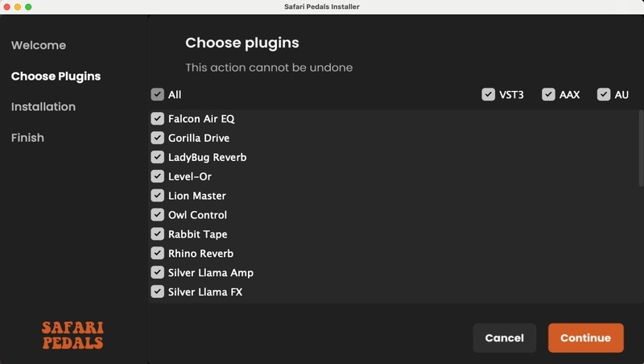
Task: Disable the VST3 format checkbox
Action: coord(489,95)
